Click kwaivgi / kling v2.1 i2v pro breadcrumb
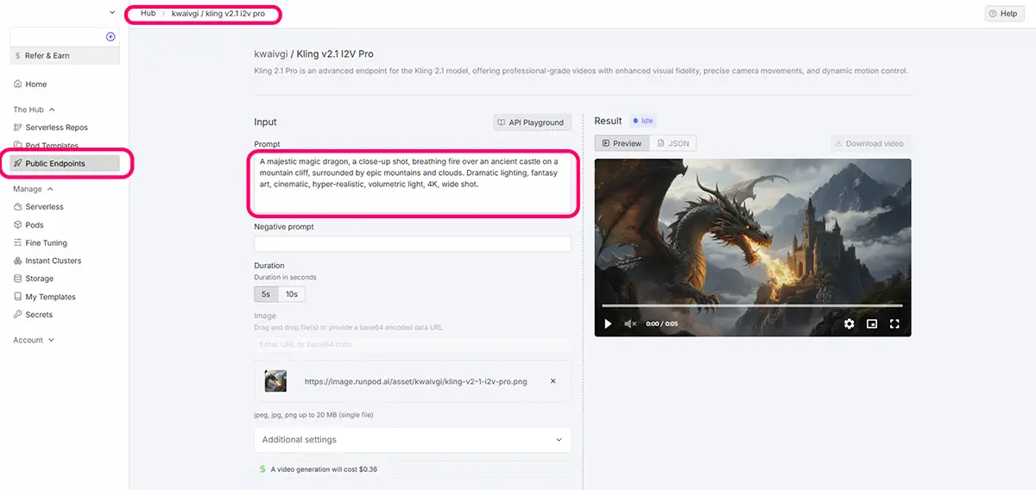 218,14
